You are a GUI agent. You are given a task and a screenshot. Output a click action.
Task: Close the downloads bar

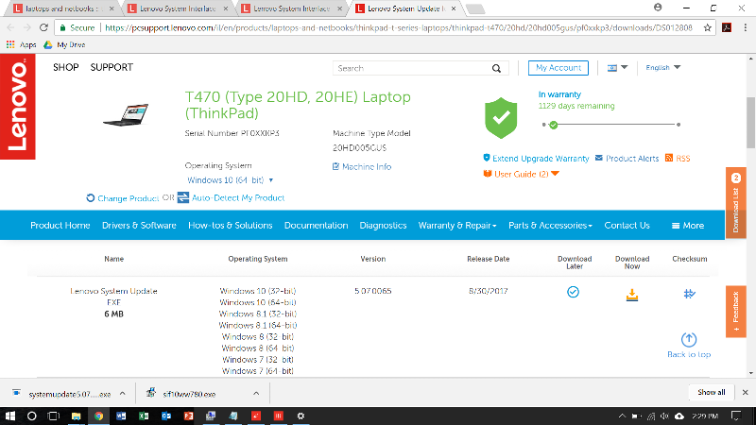745,392
